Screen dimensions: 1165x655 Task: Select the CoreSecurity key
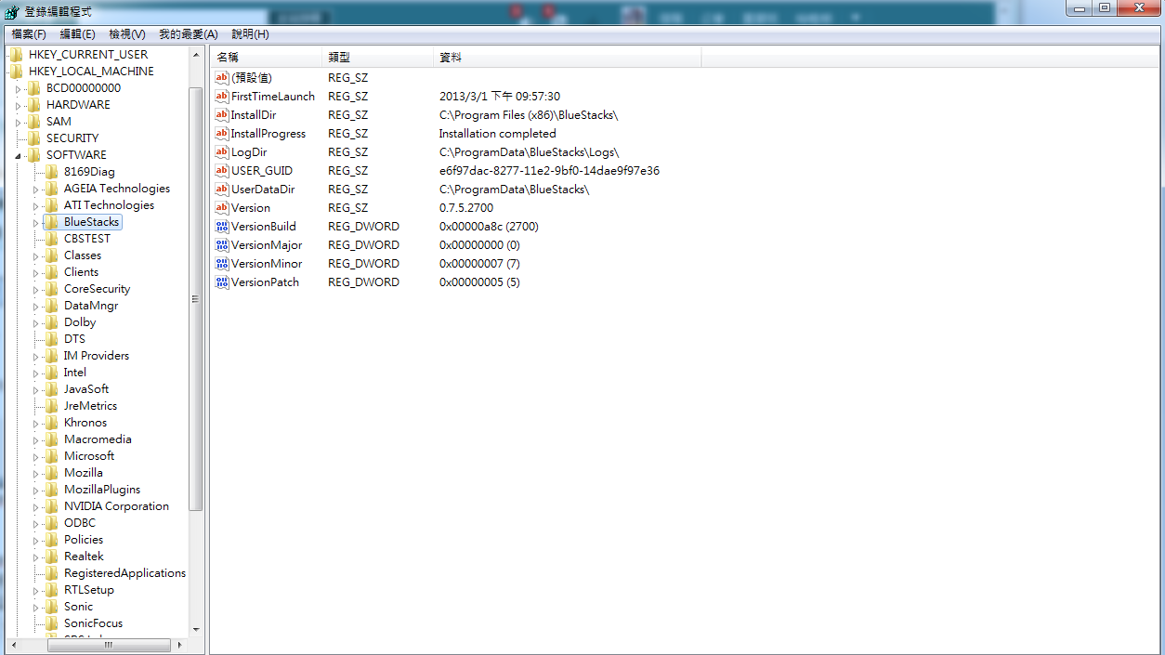(x=97, y=289)
